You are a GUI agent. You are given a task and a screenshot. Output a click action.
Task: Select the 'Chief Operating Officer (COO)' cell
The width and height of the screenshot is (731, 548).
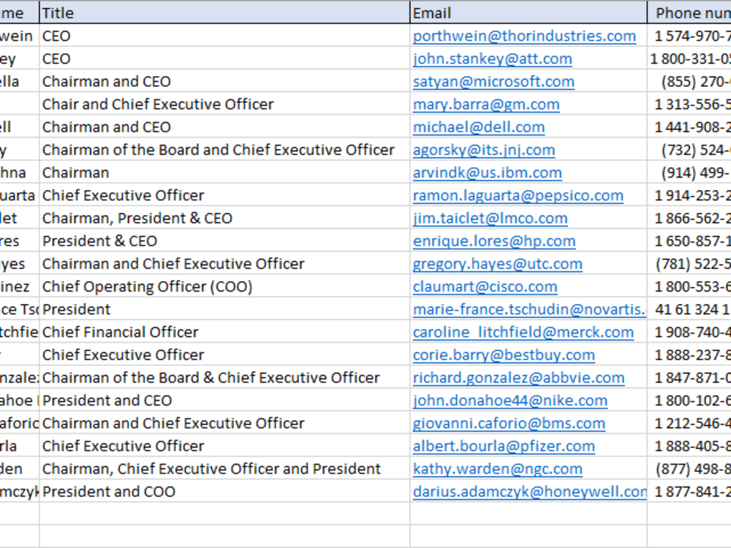tap(224, 286)
